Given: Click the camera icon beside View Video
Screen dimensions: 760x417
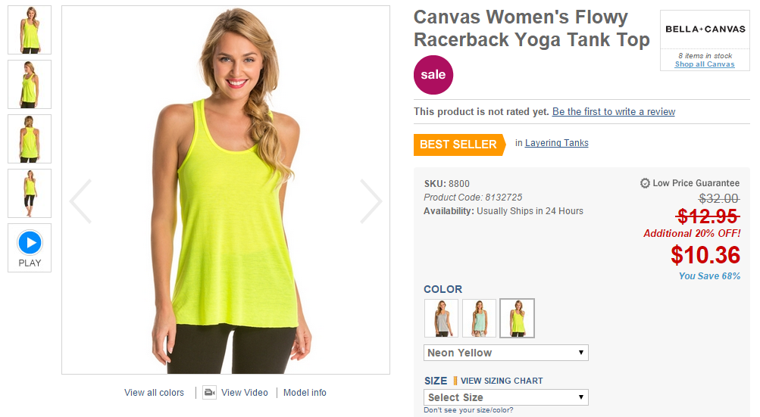Looking at the screenshot, I should point(209,392).
